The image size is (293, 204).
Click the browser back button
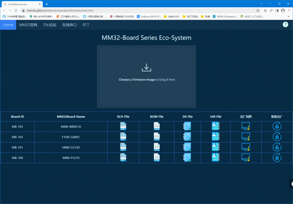pyautogui.click(x=4, y=11)
